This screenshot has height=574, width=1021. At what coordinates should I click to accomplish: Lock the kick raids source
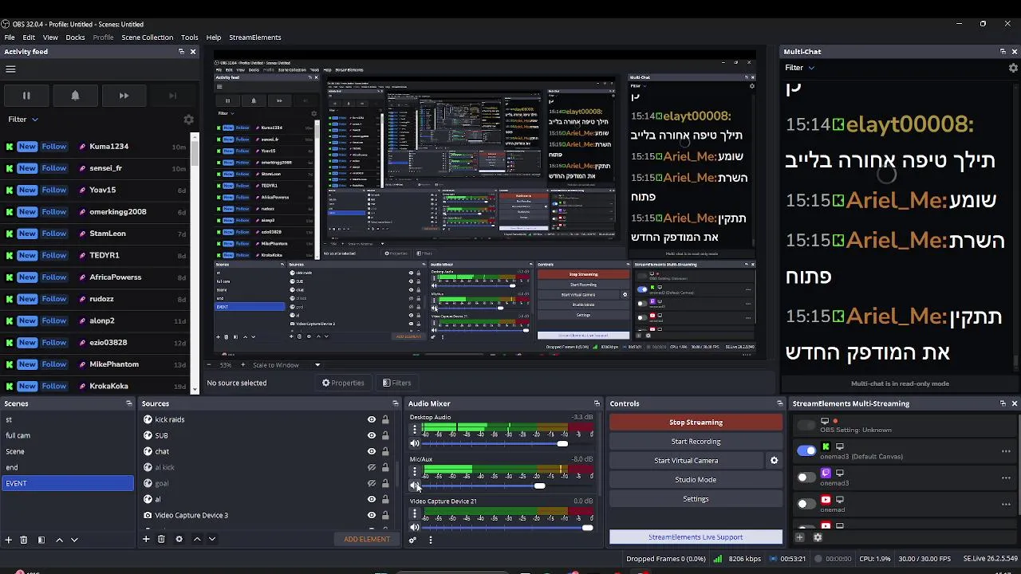pyautogui.click(x=385, y=419)
